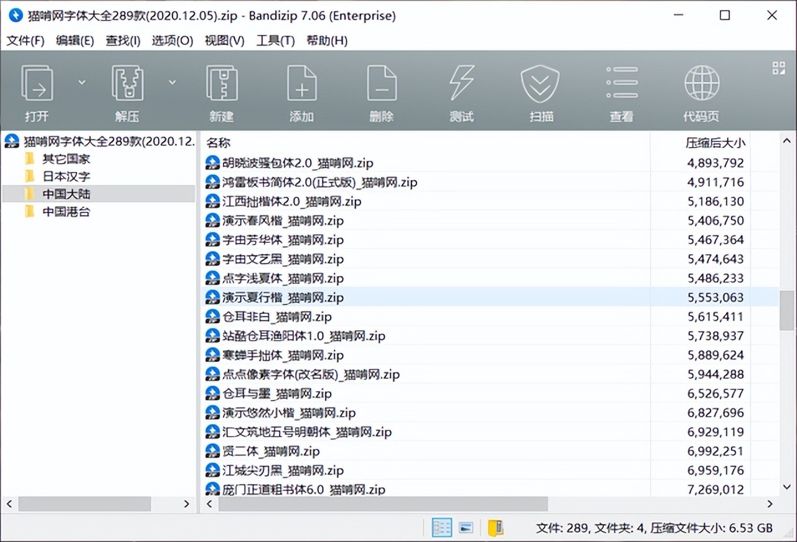The width and height of the screenshot is (797, 542).
Task: Open the 文件(F) menu
Action: [x=26, y=40]
